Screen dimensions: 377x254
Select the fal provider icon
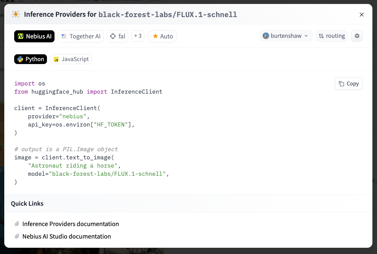113,36
